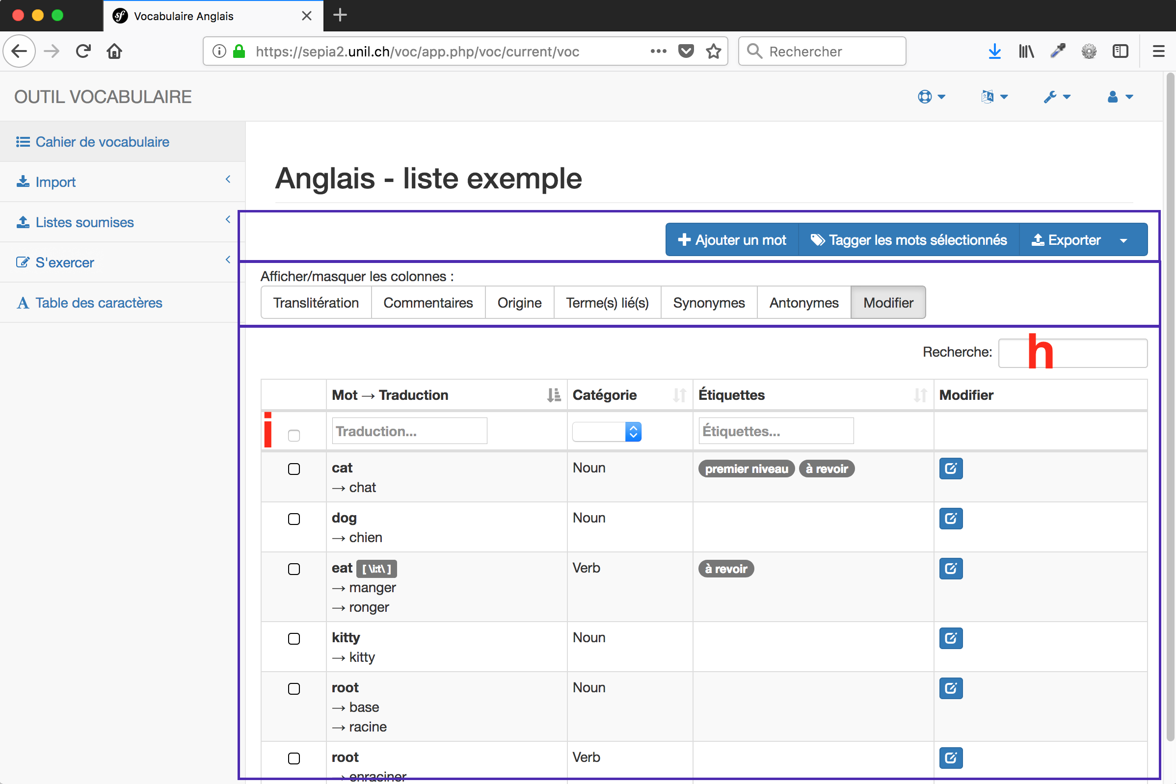Open Table des caractères in sidebar

pos(99,303)
